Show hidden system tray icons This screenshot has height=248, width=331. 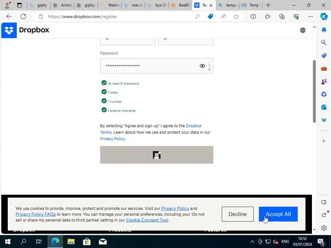point(252,242)
